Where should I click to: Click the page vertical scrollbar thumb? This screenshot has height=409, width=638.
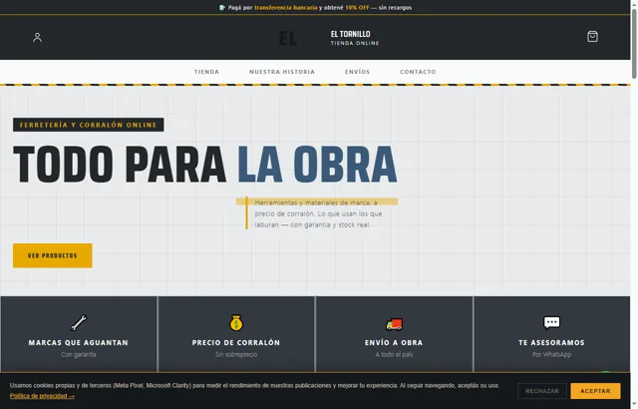[634, 44]
